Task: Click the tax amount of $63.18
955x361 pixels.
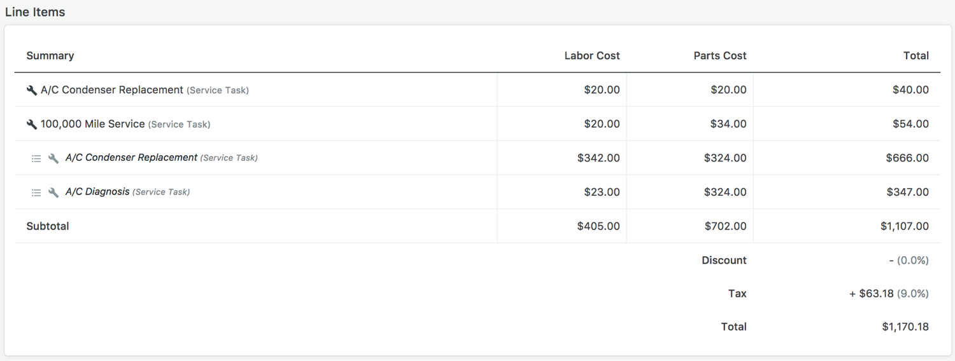Action: [876, 294]
